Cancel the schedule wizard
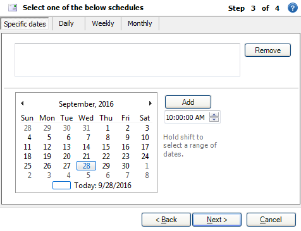This screenshot has height=231, width=301. (x=271, y=220)
